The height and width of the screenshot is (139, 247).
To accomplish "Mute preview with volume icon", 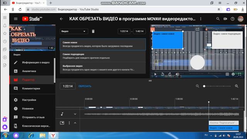I will pos(177,74).
